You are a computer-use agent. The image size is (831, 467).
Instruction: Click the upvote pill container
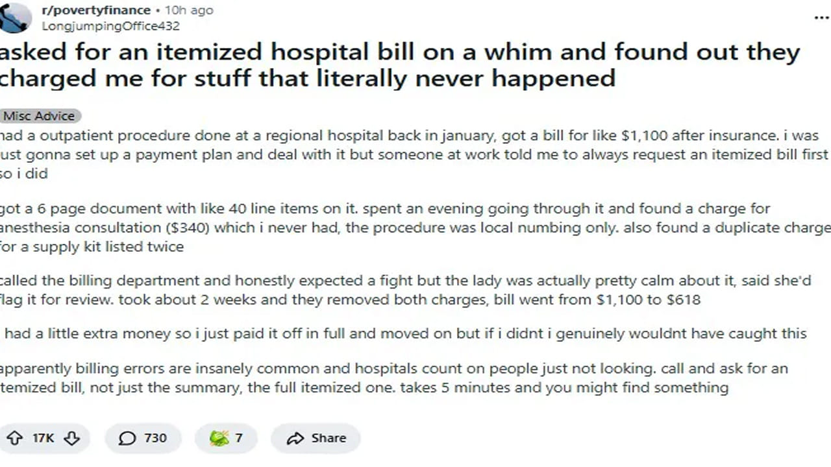pyautogui.click(x=42, y=438)
